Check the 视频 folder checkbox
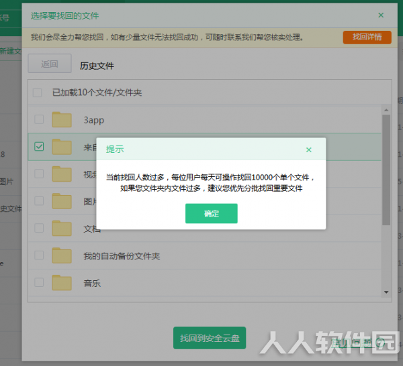Viewport: 403px width, 366px height. 39,174
